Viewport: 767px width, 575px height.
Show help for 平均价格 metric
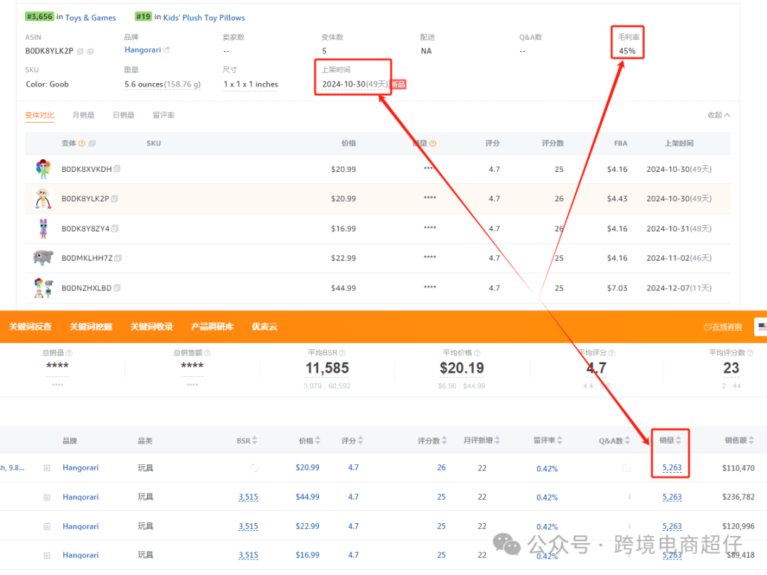(x=477, y=353)
